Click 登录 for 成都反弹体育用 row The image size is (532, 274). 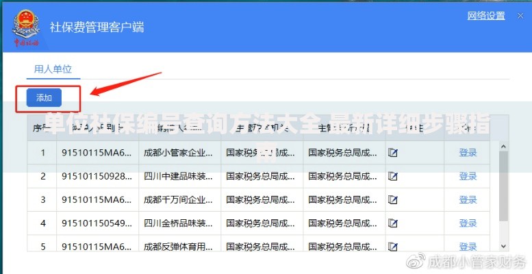pos(468,246)
